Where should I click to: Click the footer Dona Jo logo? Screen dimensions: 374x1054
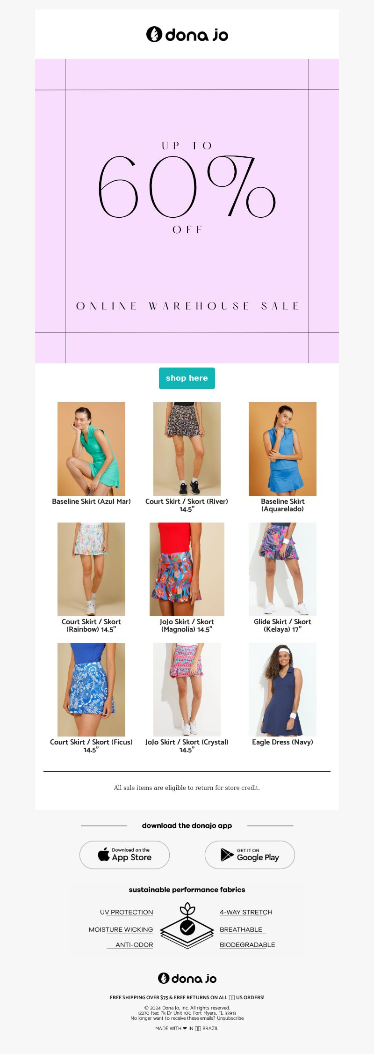click(x=187, y=978)
